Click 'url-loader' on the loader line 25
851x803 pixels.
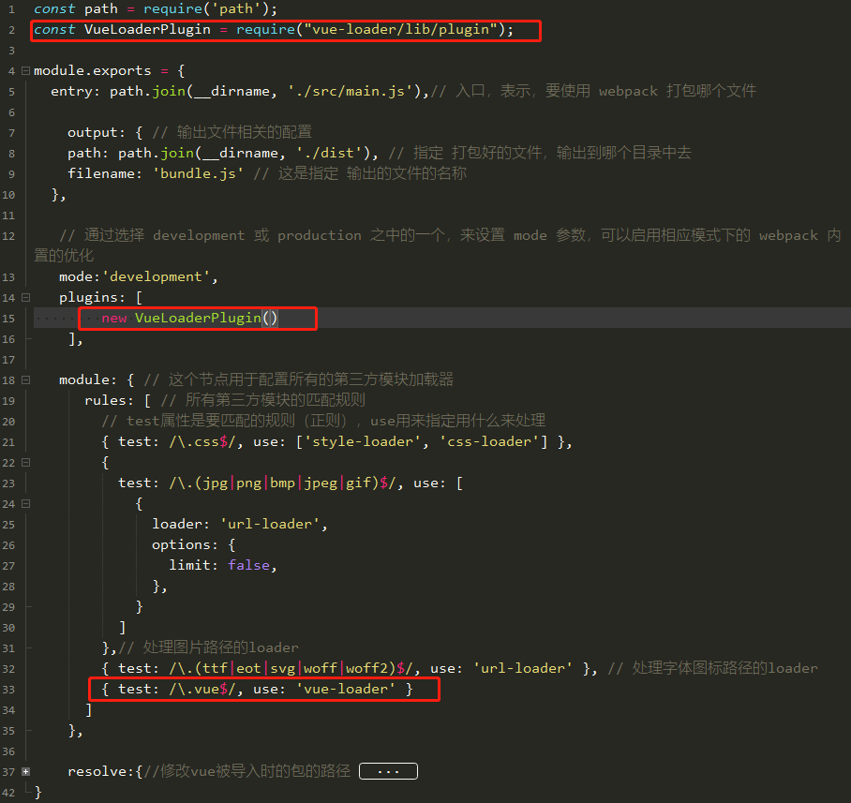(x=270, y=524)
